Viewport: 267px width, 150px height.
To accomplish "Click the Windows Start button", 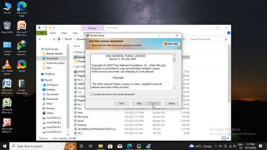I will coord(5,146).
